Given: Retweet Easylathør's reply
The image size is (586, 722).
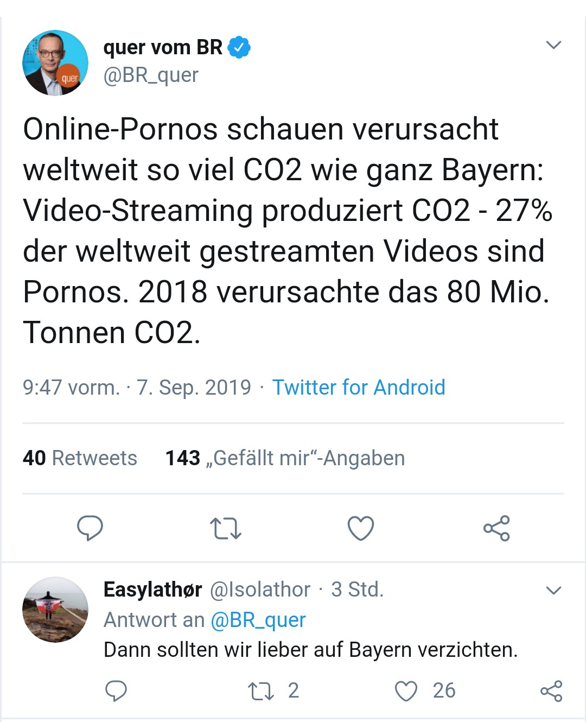Looking at the screenshot, I should [x=261, y=691].
